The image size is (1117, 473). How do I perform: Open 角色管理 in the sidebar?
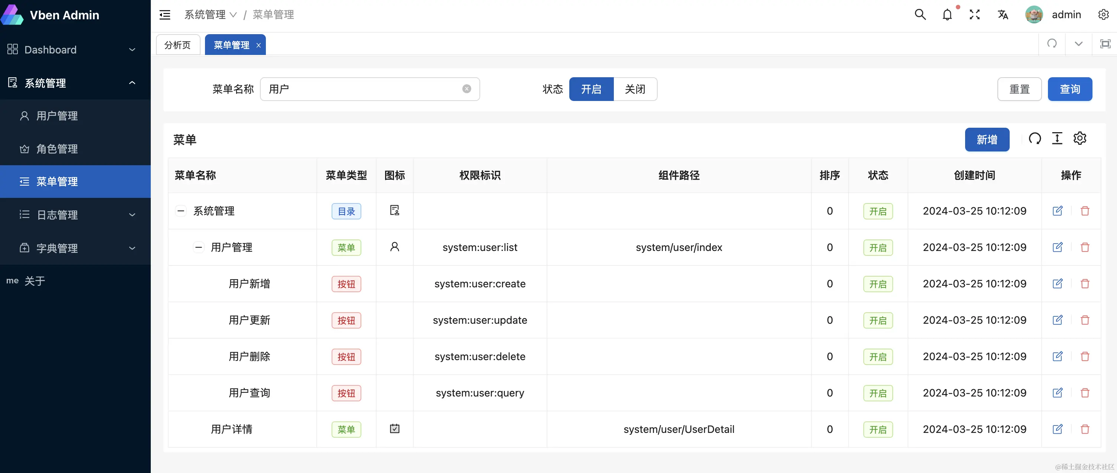point(57,149)
